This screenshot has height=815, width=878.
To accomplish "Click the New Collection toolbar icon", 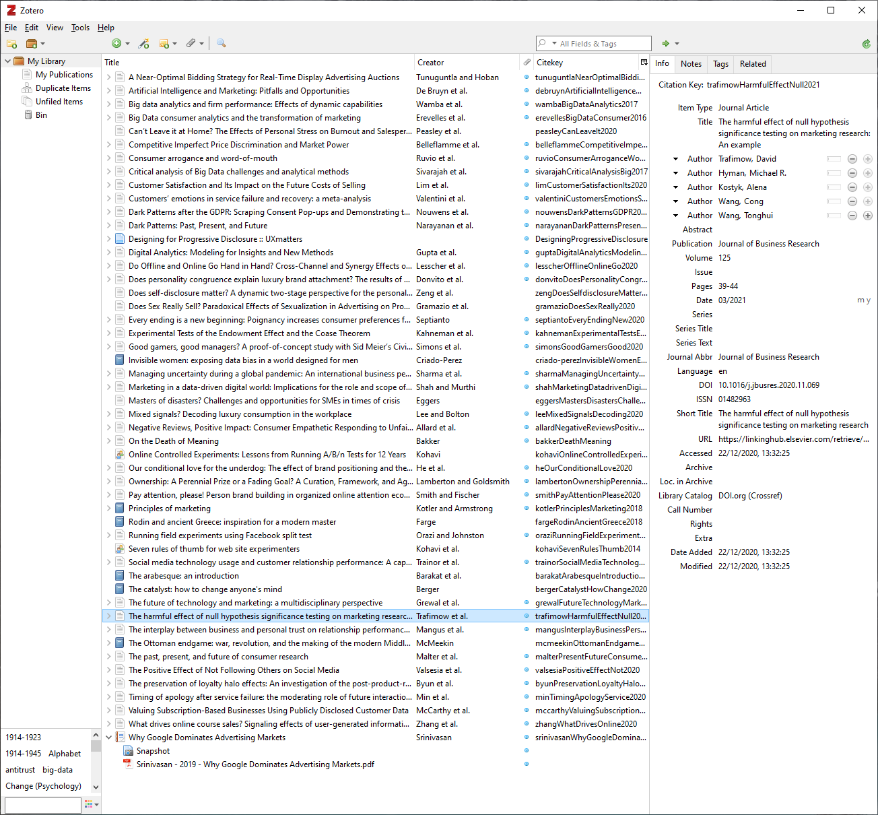I will click(x=11, y=44).
